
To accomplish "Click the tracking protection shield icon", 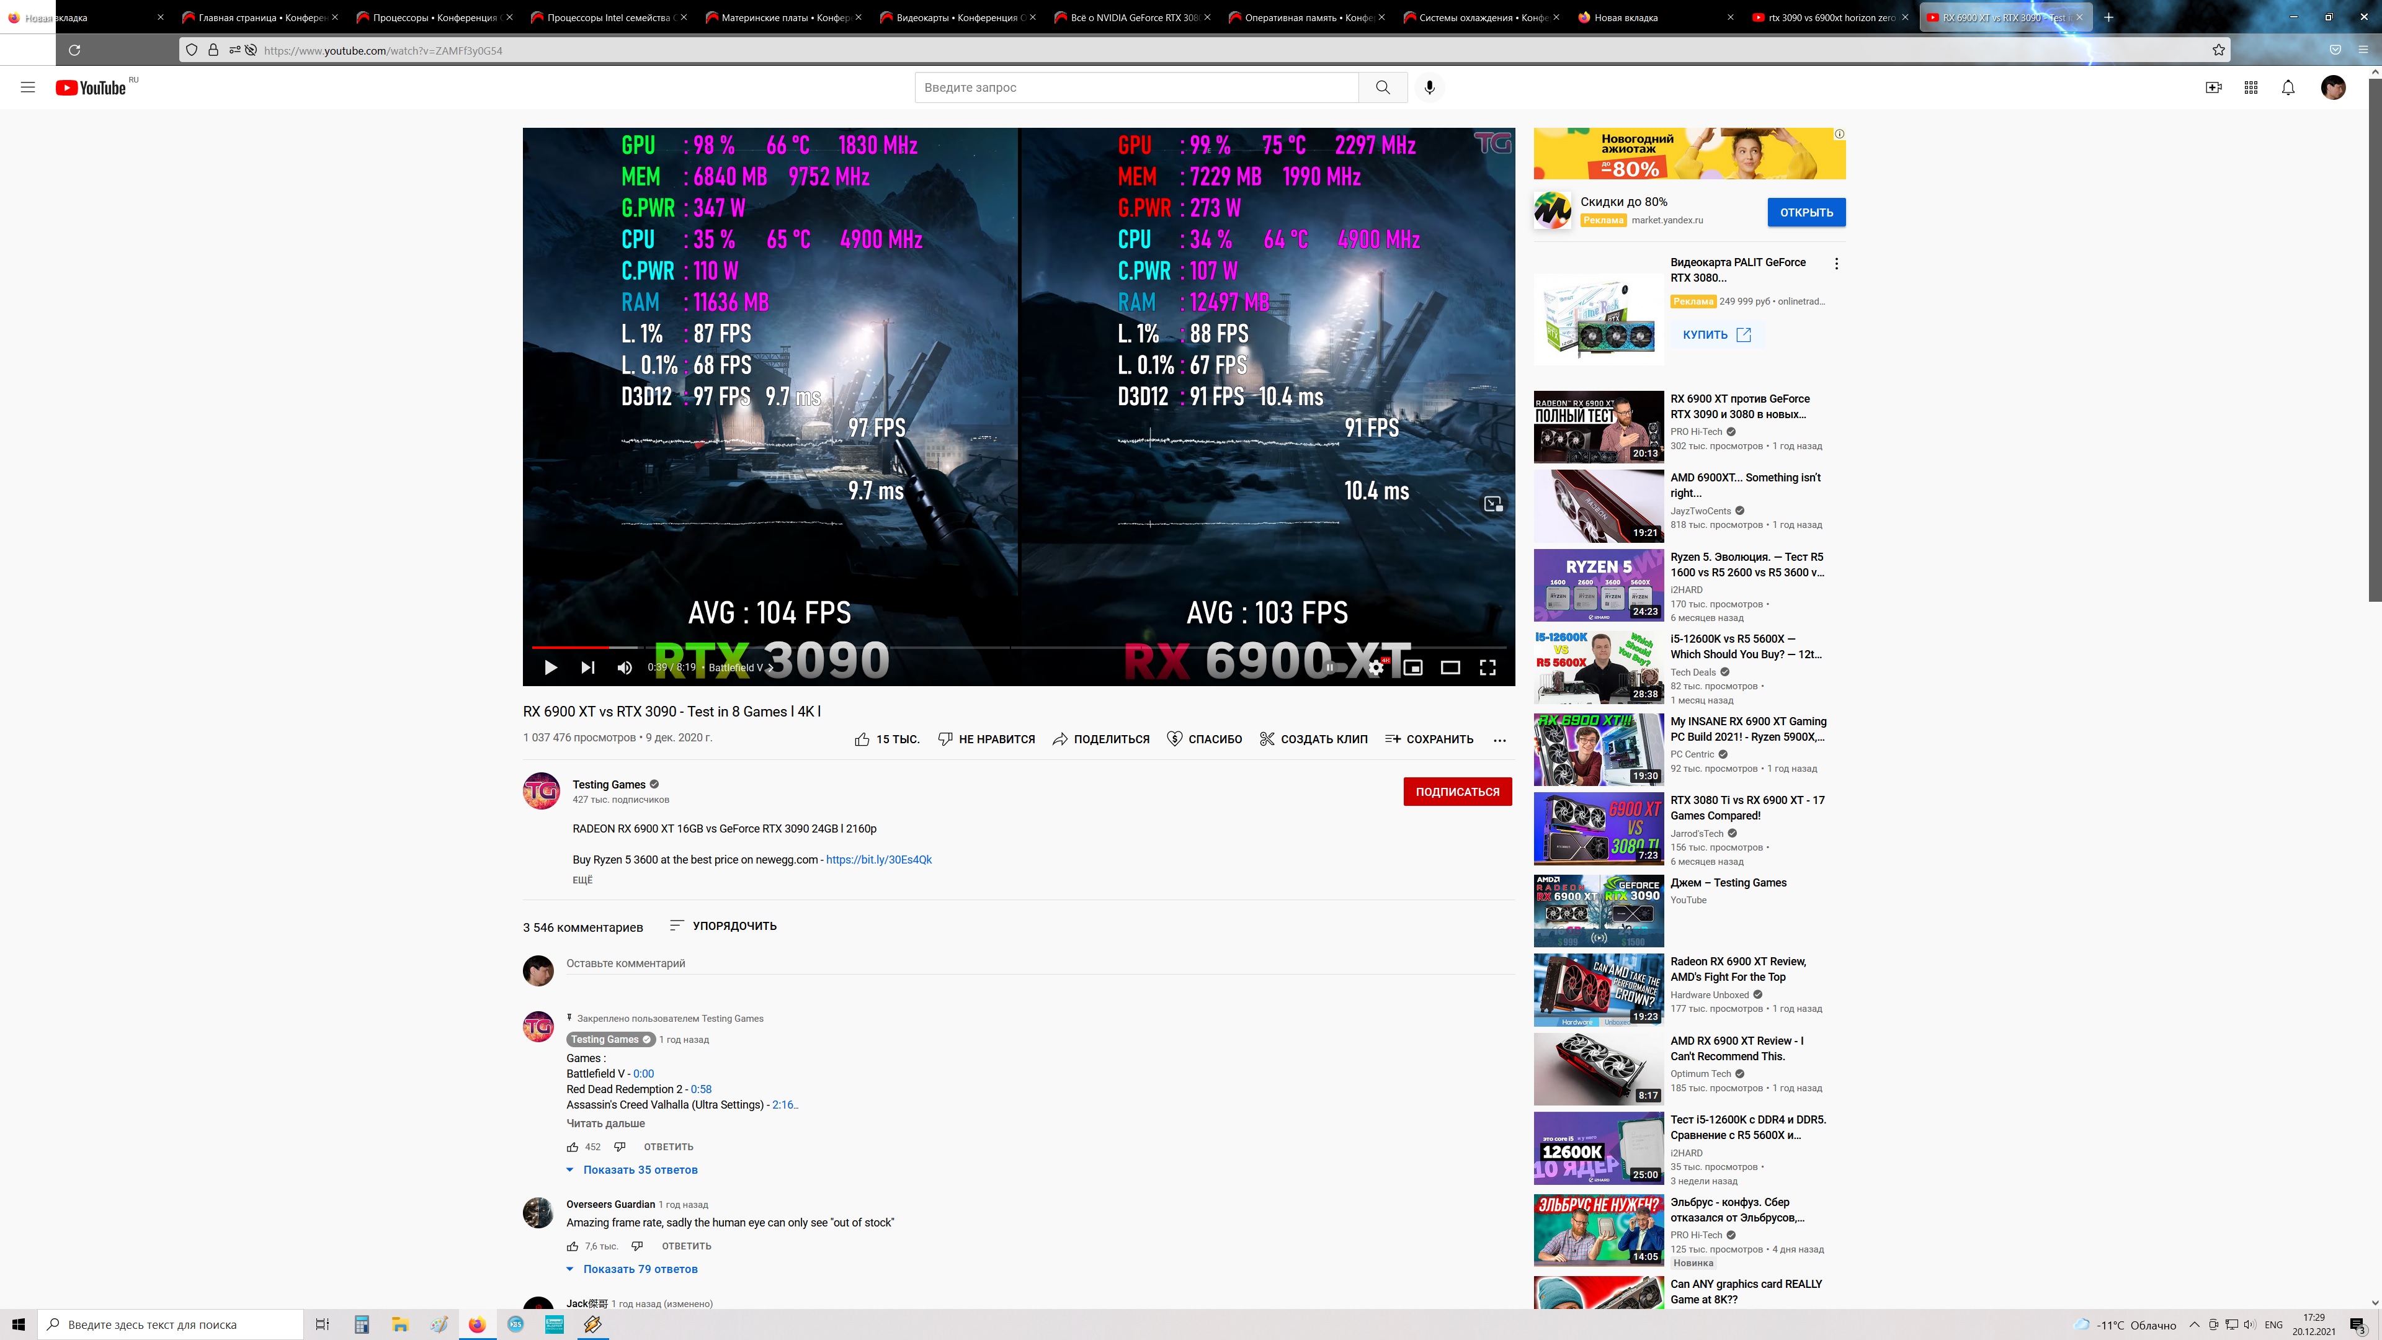I will point(192,50).
